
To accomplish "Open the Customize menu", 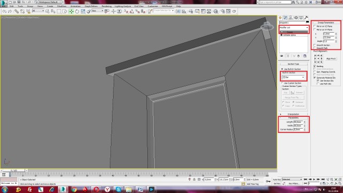I will (153, 6).
